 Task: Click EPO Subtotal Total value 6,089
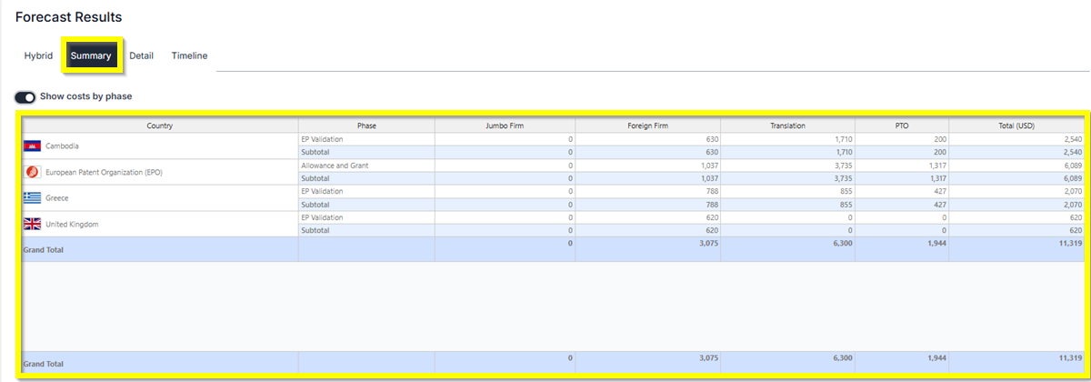[1071, 178]
